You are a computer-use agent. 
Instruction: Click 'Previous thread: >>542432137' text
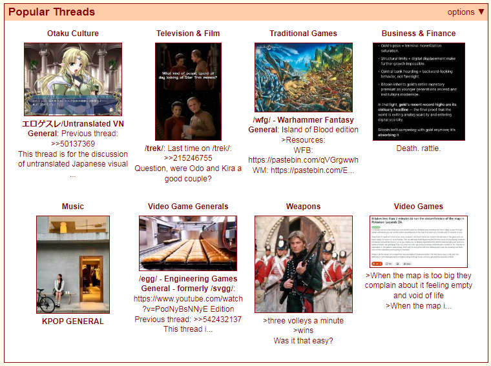(x=188, y=320)
